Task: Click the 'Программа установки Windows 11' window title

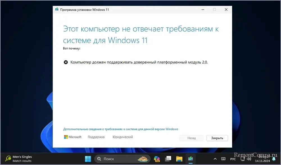Action: (85, 10)
